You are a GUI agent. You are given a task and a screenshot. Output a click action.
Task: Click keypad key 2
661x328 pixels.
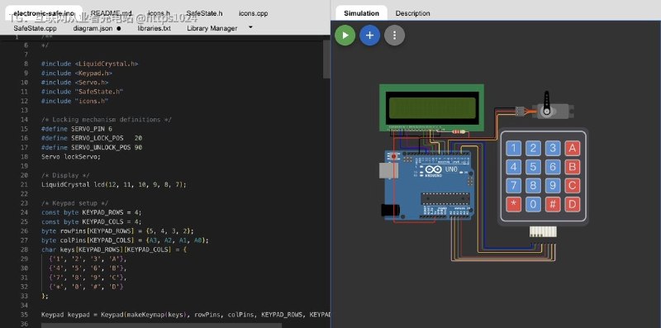(x=533, y=149)
